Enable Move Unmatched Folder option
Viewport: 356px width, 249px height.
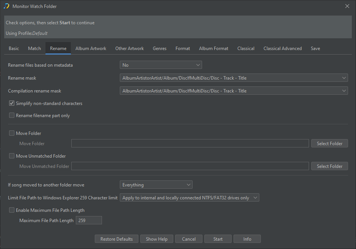(x=12, y=156)
